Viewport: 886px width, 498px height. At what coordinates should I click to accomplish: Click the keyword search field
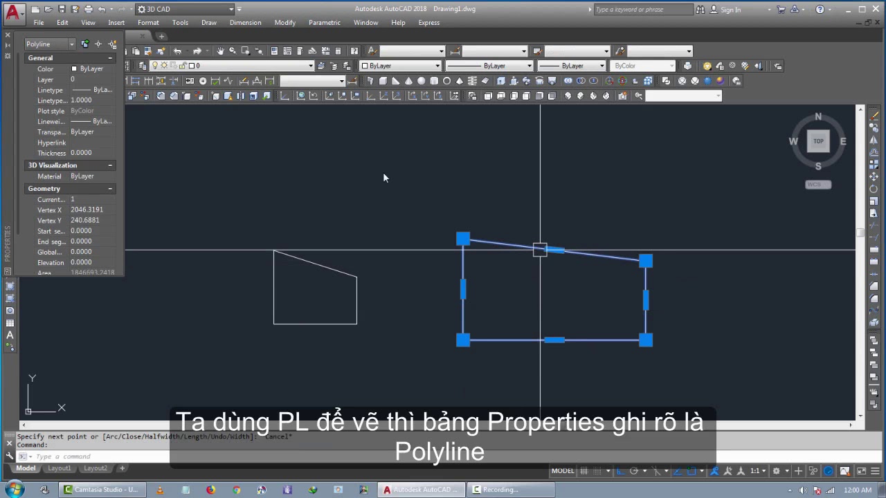(643, 10)
